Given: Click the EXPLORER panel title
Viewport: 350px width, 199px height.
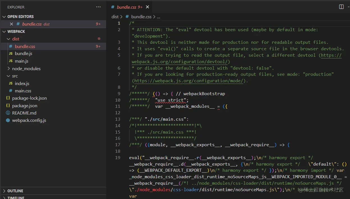Looking at the screenshot, I should coord(16,7).
